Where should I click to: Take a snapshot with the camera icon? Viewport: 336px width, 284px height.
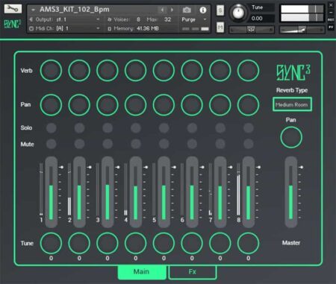click(x=187, y=10)
